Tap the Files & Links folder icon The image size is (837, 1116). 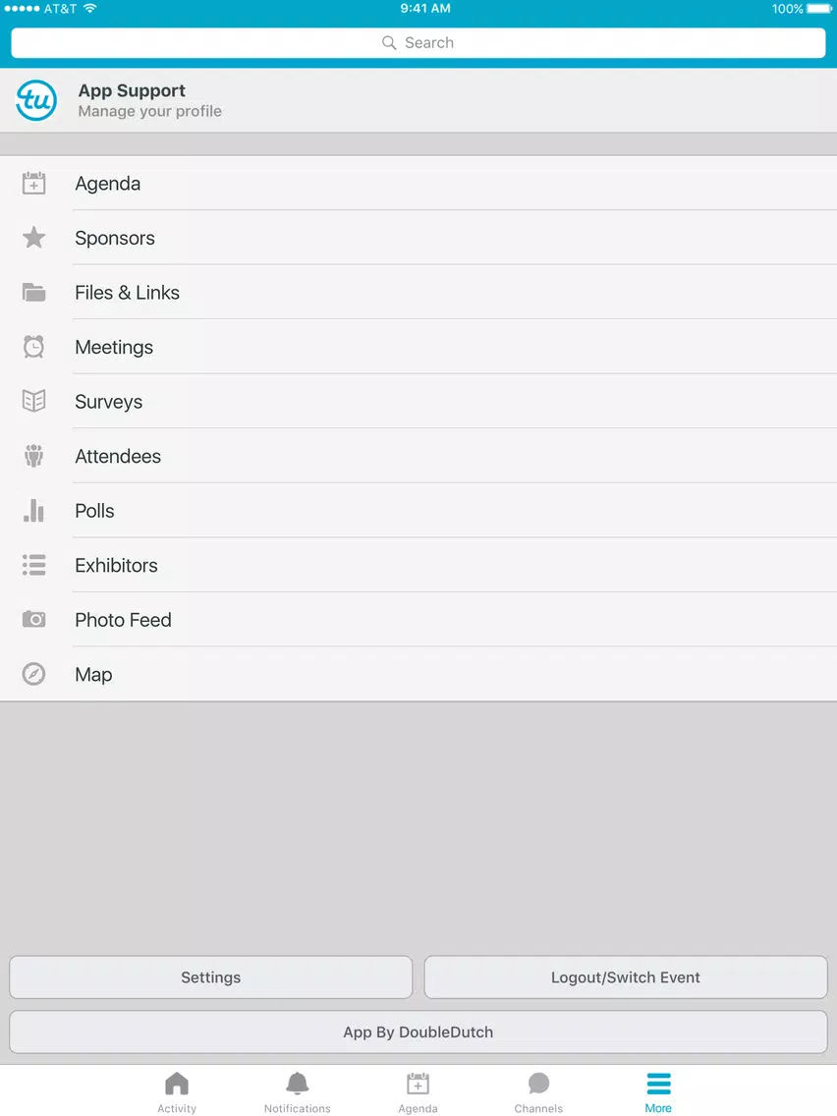33,293
